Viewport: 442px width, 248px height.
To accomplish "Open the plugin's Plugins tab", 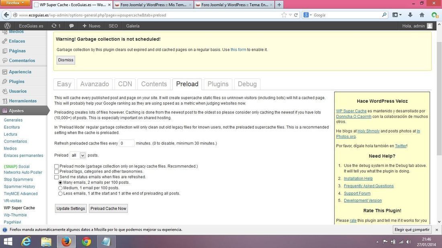I will pos(218,84).
